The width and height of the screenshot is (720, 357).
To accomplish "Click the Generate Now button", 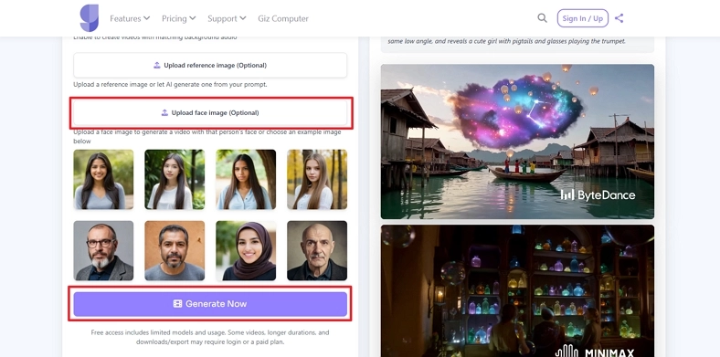I will (x=210, y=304).
